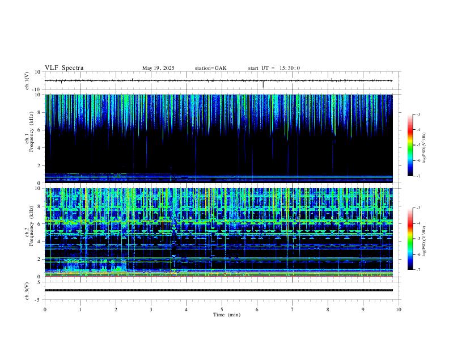Click inside the ch.1 spectrogram panel

[x=218, y=138]
